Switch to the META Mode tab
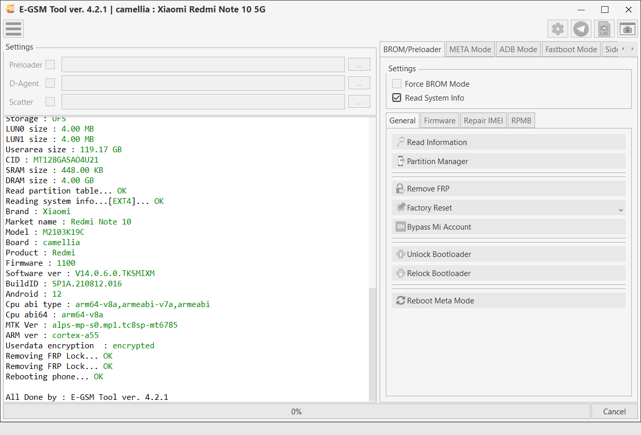This screenshot has height=435, width=641. [x=470, y=50]
